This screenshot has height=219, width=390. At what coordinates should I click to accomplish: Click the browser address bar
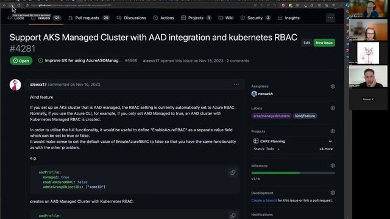pyautogui.click(x=140, y=5)
